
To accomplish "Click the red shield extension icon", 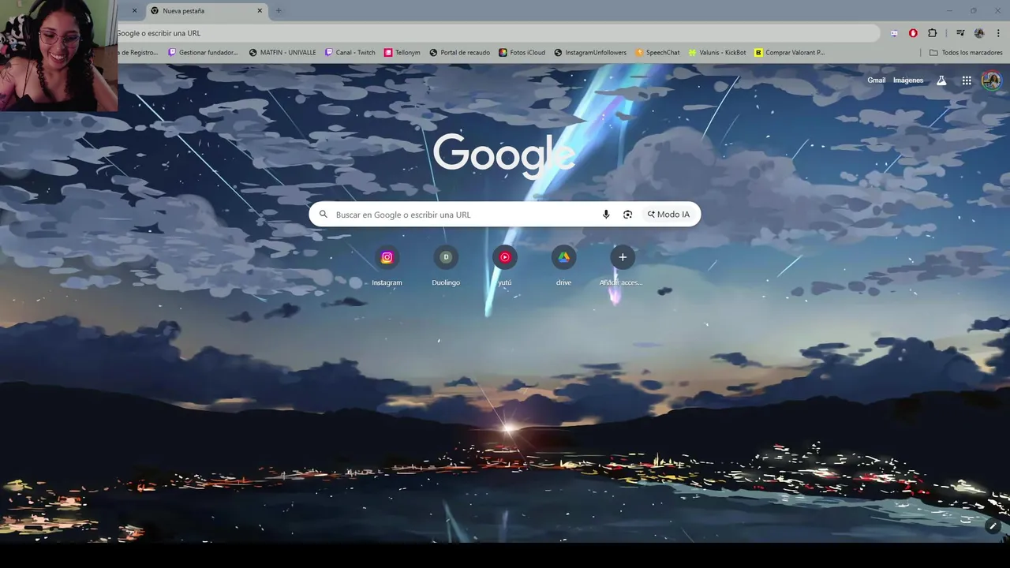I will click(913, 33).
